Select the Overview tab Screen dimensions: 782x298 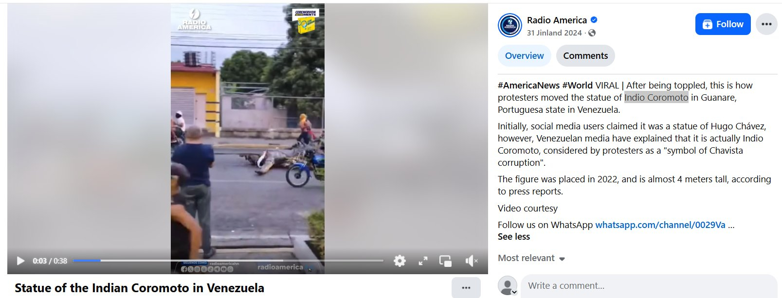[x=524, y=56]
